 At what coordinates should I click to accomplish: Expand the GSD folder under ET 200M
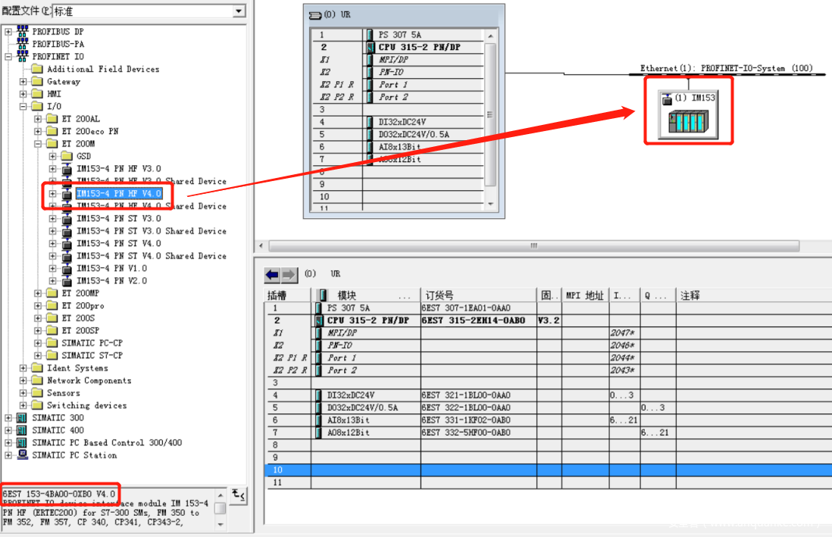point(52,156)
